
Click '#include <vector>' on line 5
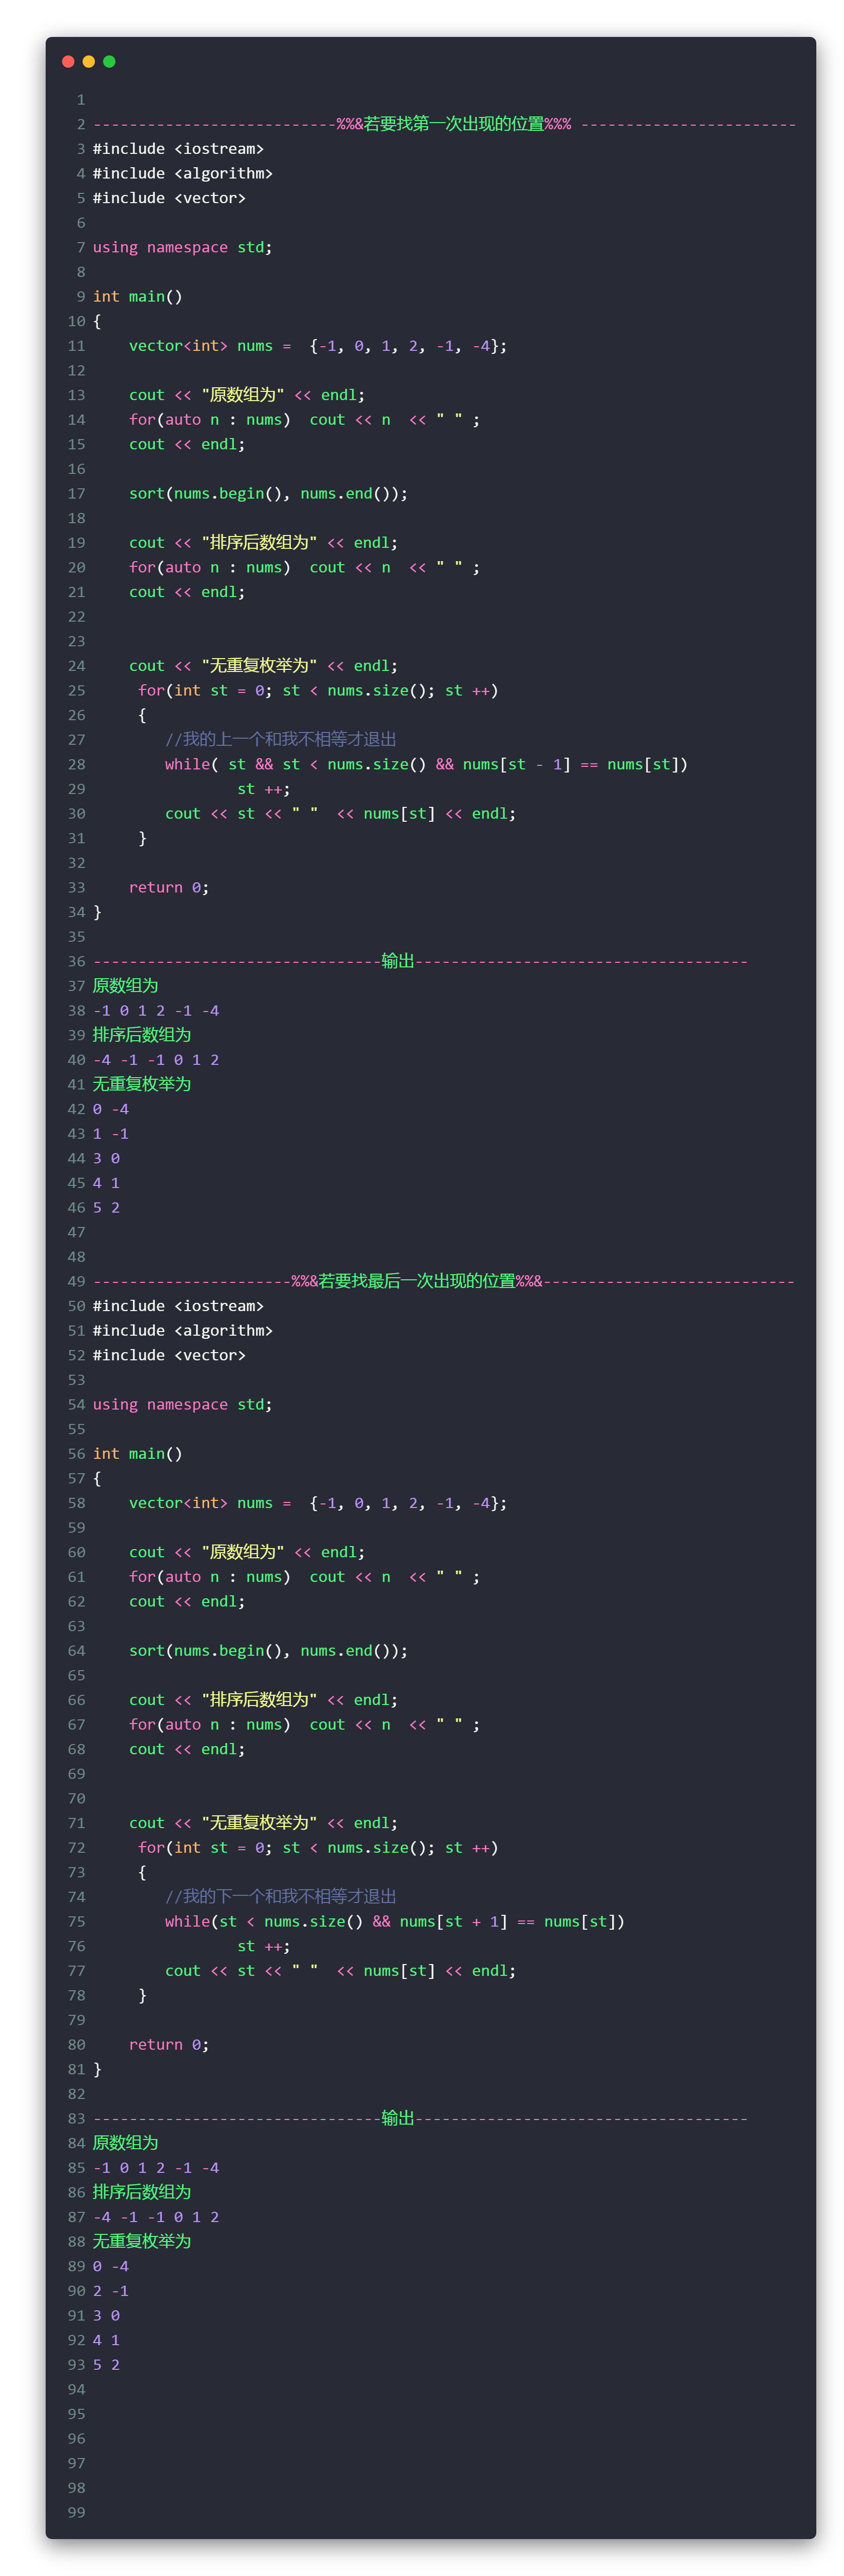[x=169, y=198]
